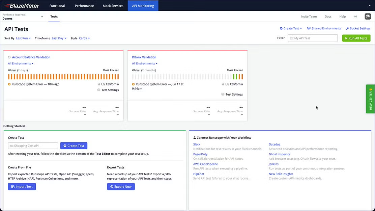Open the Create Test dropdown in header

click(291, 28)
